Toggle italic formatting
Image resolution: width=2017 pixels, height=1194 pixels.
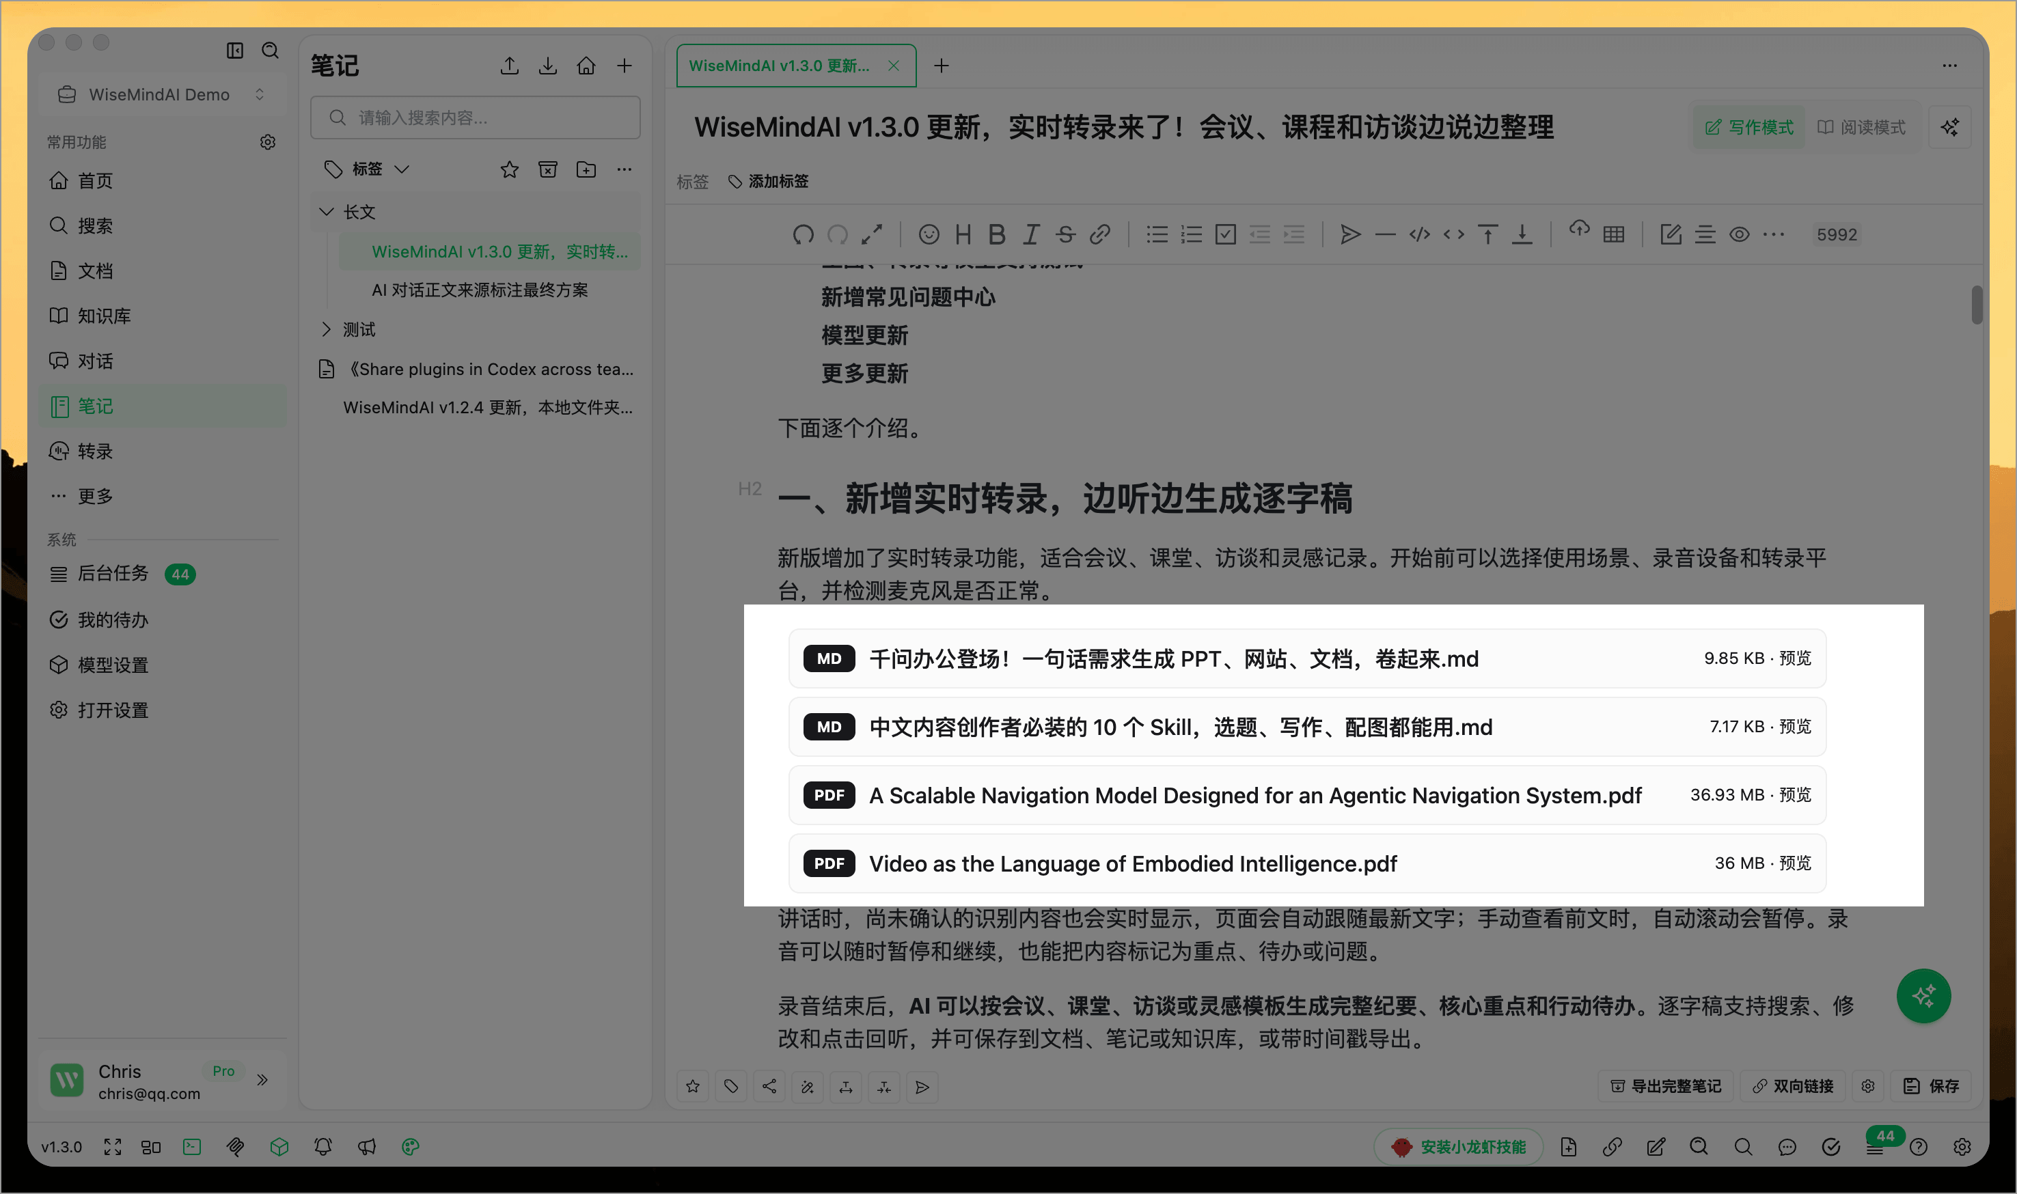1030,234
